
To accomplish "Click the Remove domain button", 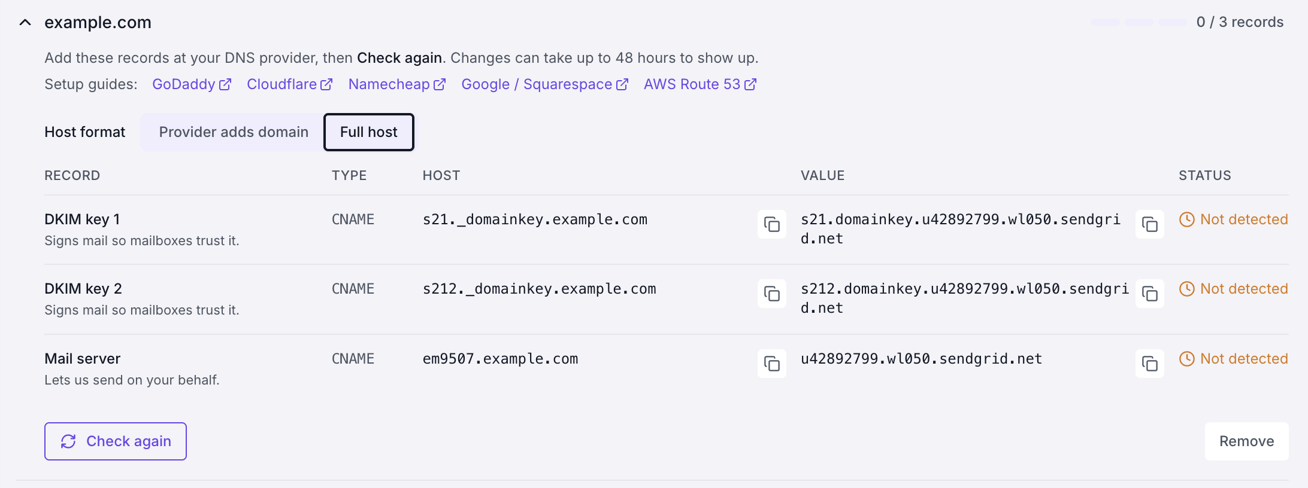I will 1246,441.
